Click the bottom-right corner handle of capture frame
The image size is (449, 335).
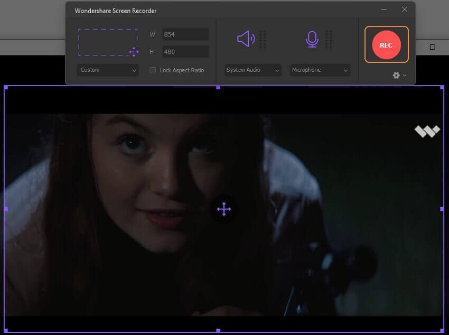(442, 331)
